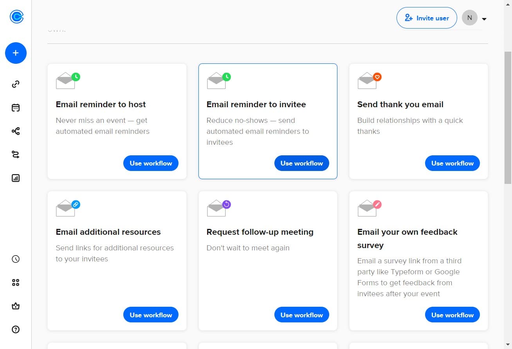Click the Invite user button
Image resolution: width=512 pixels, height=349 pixels.
point(426,18)
